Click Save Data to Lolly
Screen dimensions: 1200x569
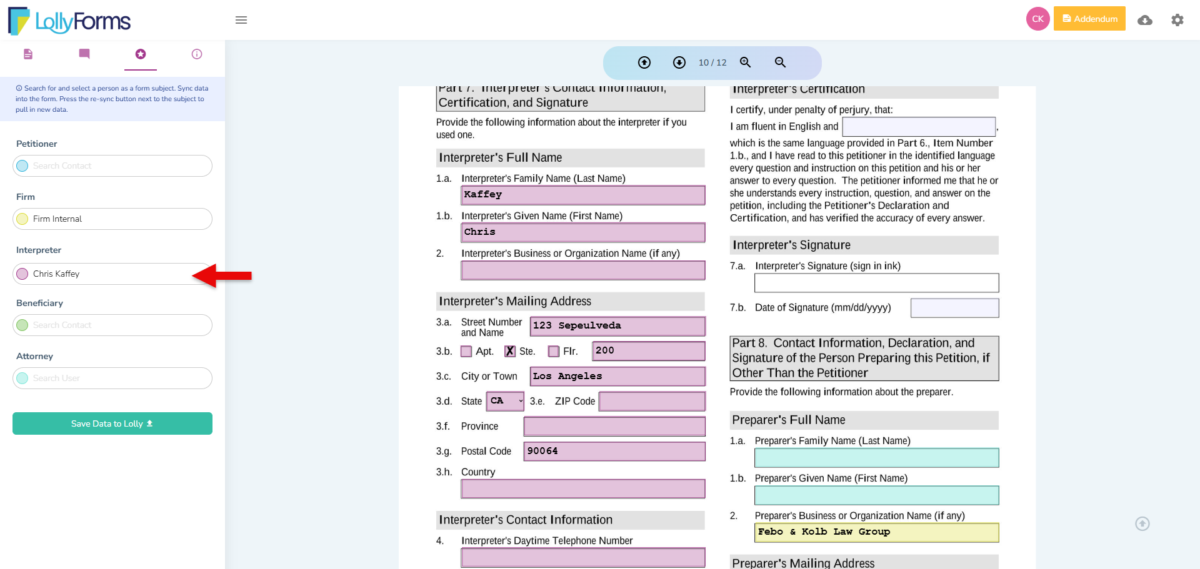pyautogui.click(x=112, y=423)
